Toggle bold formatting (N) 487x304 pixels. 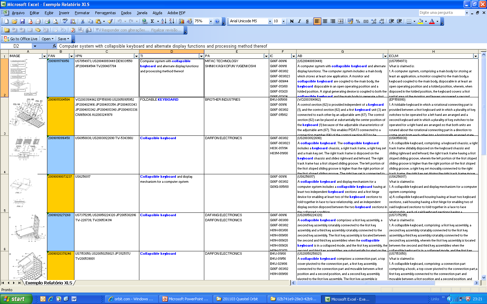[x=292, y=21]
